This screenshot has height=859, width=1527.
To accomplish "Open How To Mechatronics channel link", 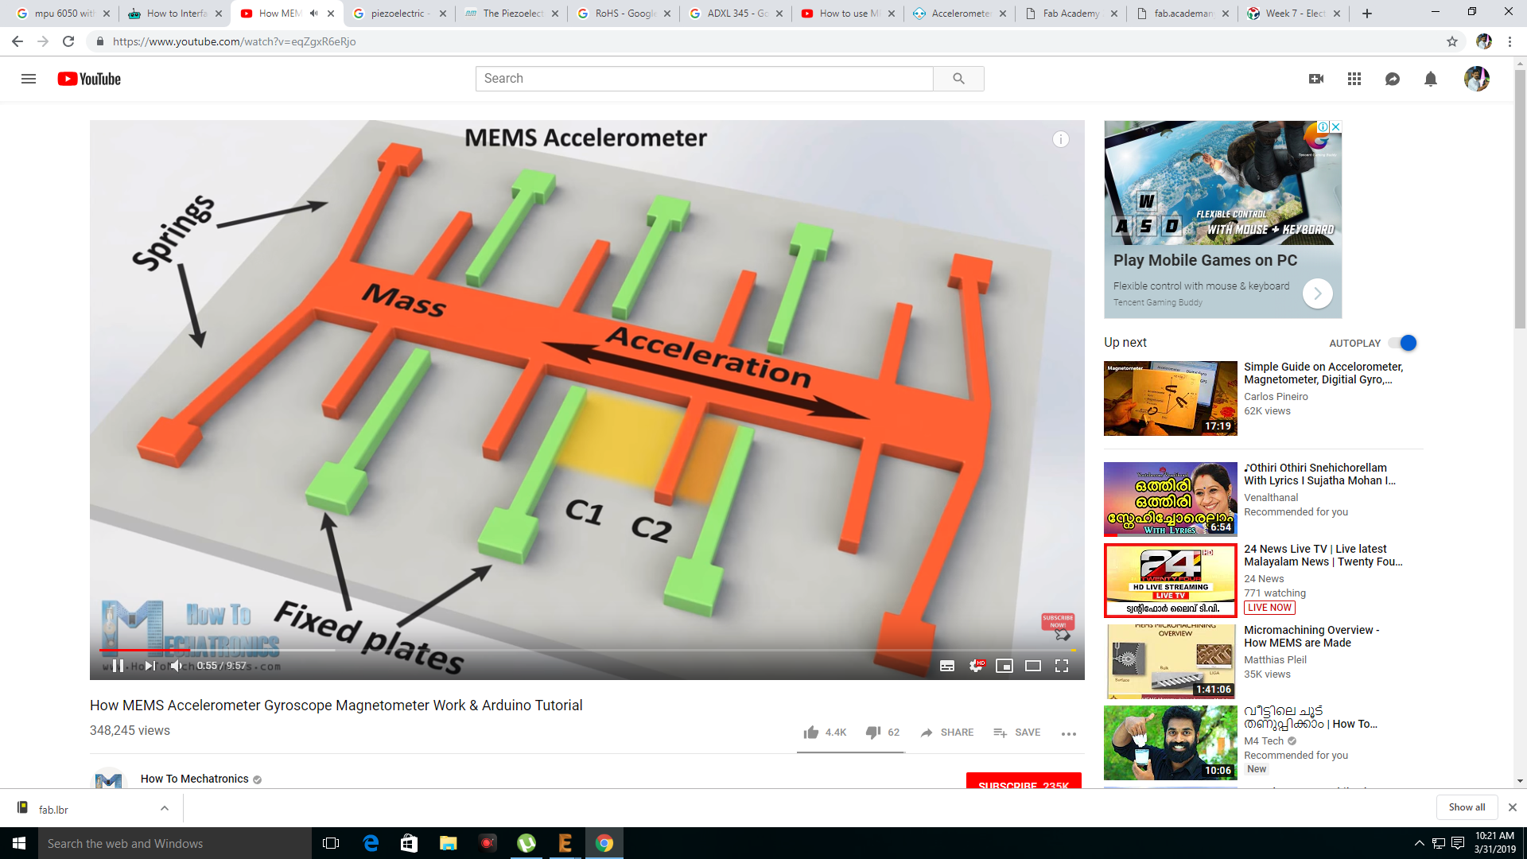I will 195,779.
